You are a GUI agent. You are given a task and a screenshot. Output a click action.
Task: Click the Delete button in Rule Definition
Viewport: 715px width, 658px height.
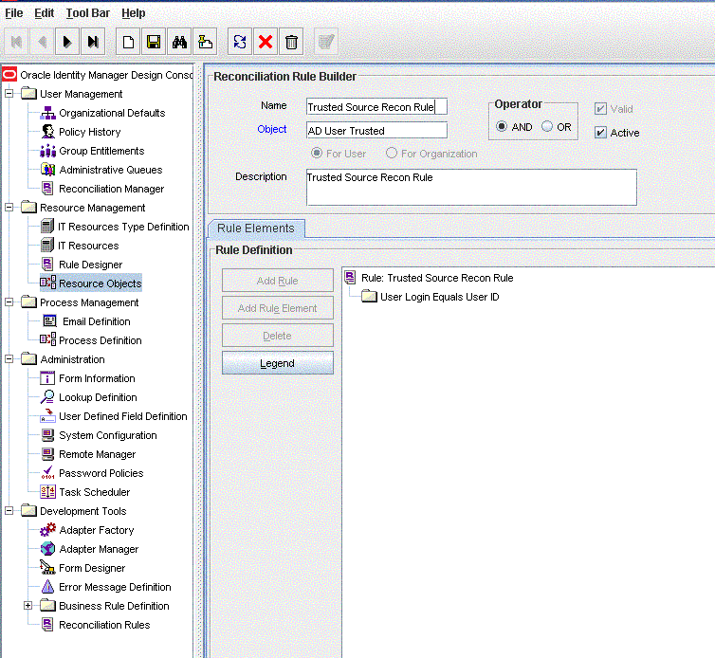277,336
